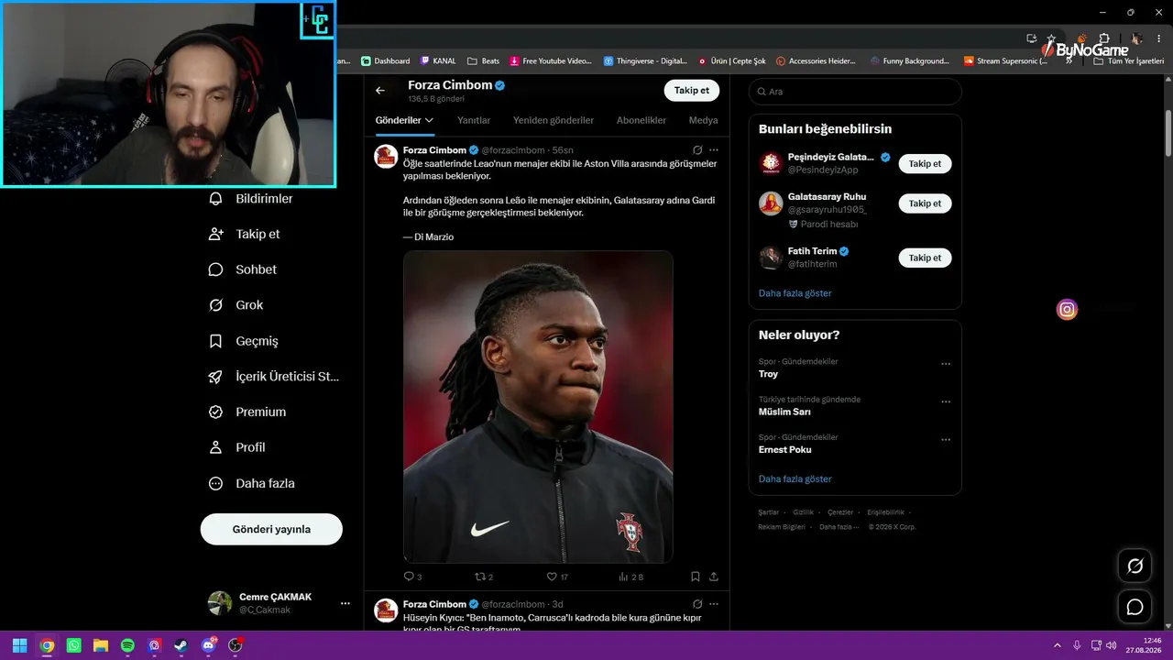Open more options for Ernest Poku trend
This screenshot has width=1173, height=660.
(x=946, y=440)
